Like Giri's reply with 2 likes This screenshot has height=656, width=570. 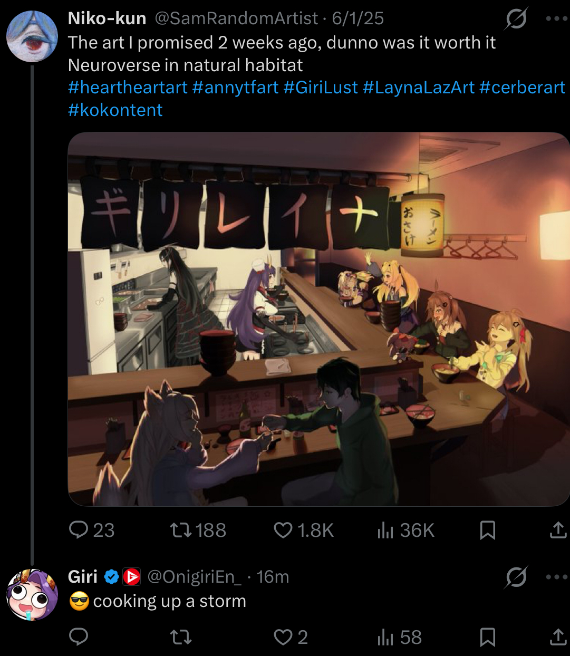point(283,637)
